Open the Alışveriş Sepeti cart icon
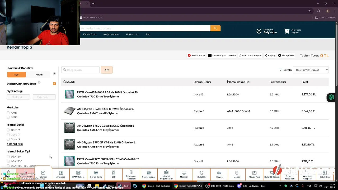 (x=287, y=31)
